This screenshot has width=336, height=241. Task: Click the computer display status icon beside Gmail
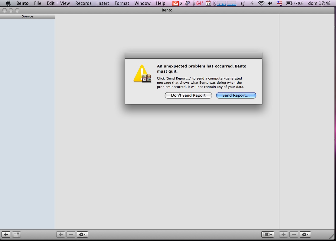click(x=188, y=3)
